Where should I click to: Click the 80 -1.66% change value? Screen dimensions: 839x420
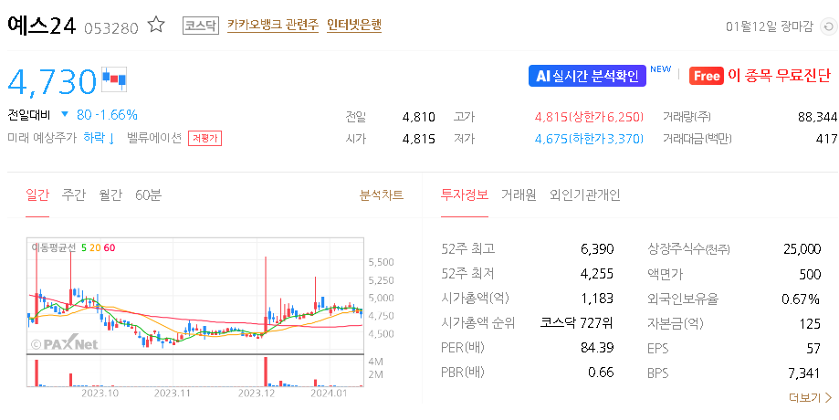107,115
